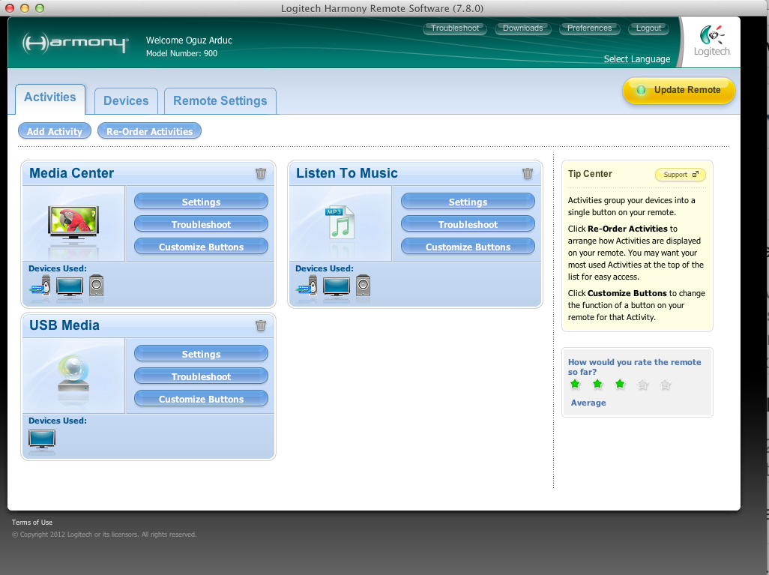Select the speaker icon under Listen To Music devices

362,285
